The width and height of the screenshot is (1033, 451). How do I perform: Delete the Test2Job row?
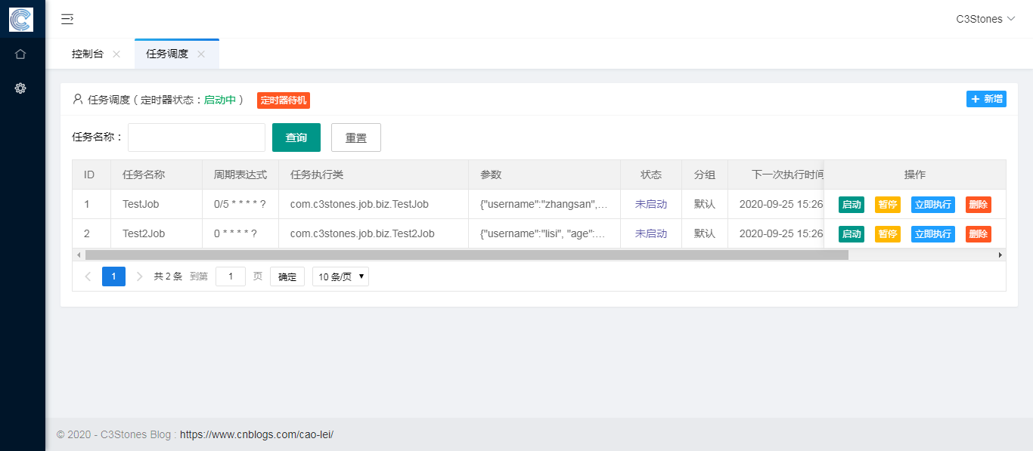(979, 234)
